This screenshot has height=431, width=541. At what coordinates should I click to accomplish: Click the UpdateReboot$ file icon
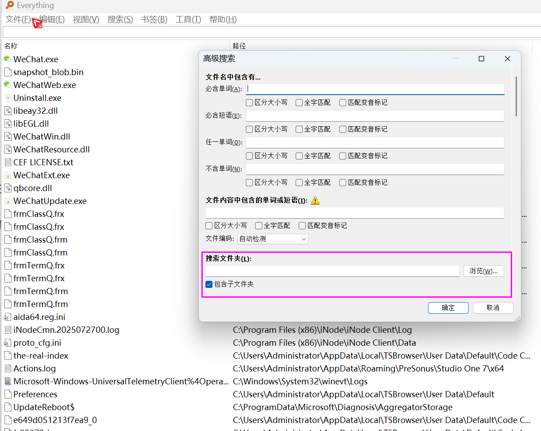click(x=8, y=407)
